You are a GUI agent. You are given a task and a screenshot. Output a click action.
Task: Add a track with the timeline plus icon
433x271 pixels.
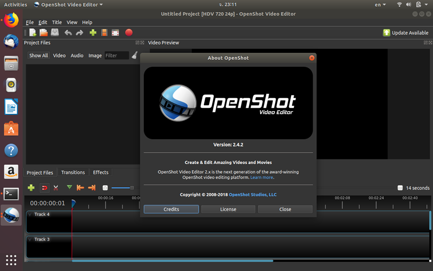(31, 188)
